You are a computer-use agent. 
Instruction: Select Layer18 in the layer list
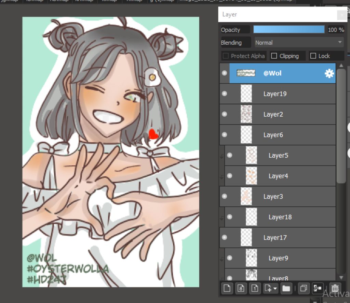point(280,217)
